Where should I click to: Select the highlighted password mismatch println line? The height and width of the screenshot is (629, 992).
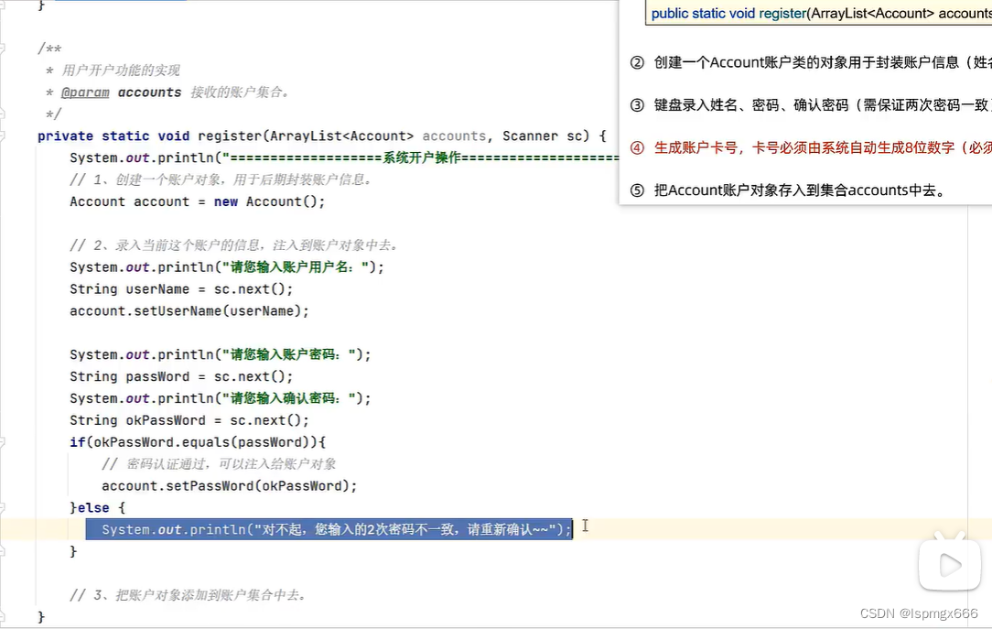(328, 528)
